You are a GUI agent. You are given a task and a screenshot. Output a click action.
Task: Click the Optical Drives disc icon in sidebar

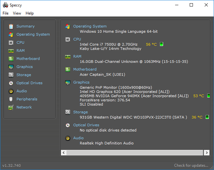click(x=11, y=83)
